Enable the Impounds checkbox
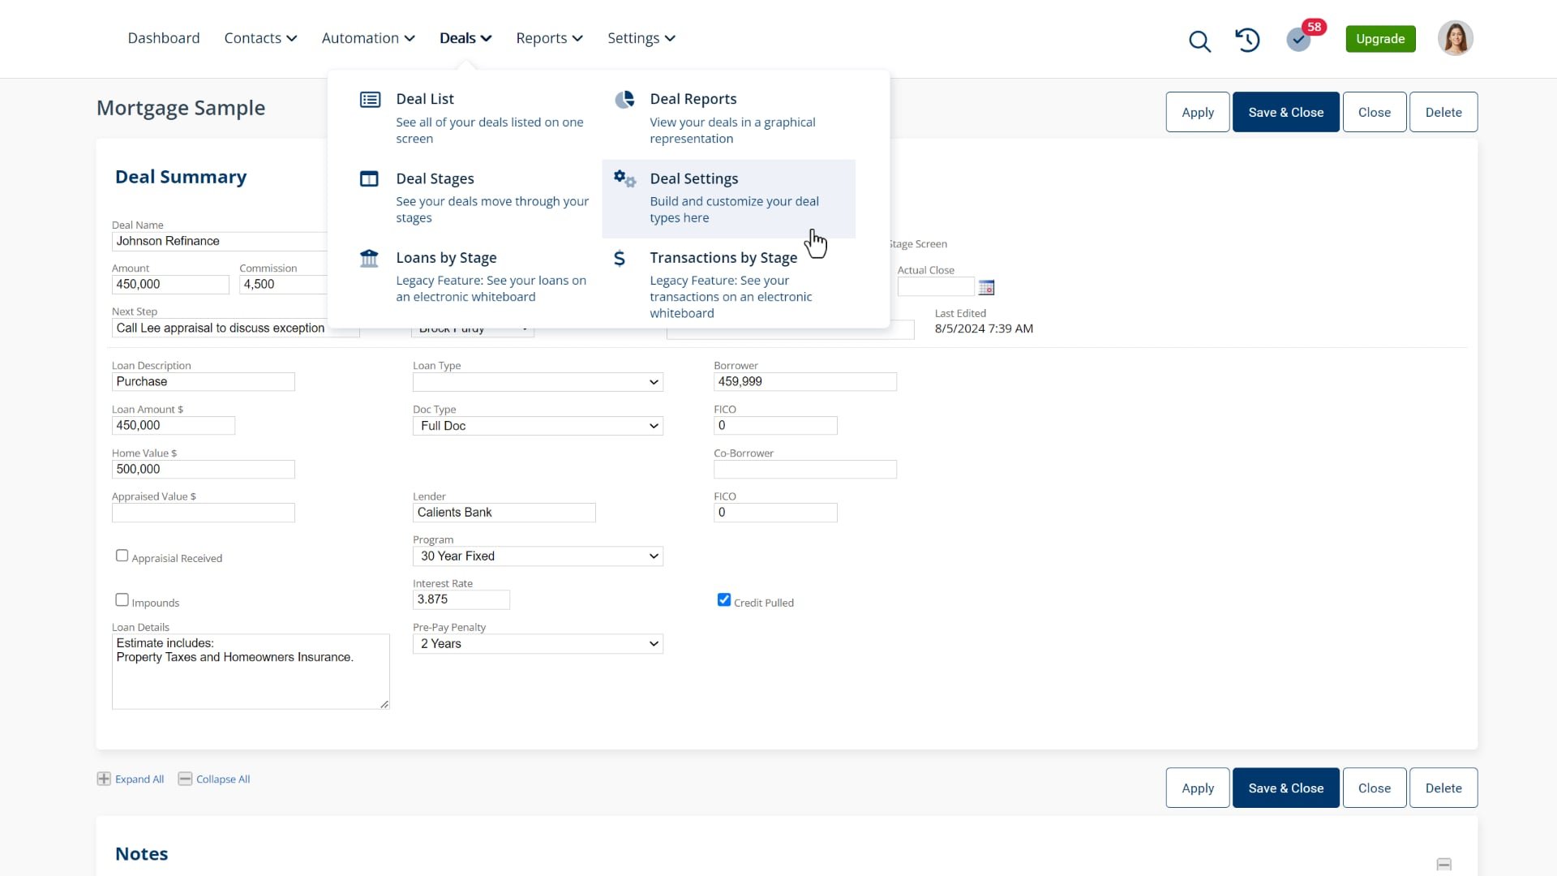The width and height of the screenshot is (1557, 876). click(x=122, y=600)
